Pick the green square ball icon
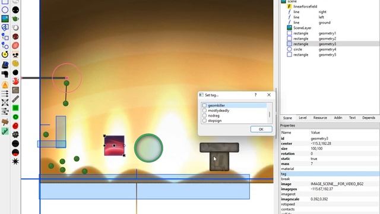The image size is (380, 214). coord(15,108)
